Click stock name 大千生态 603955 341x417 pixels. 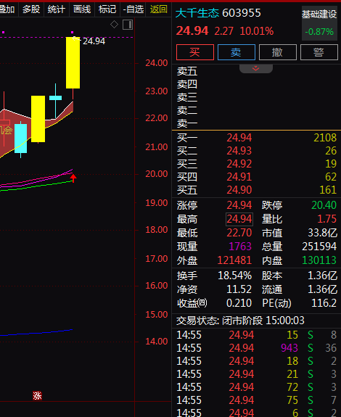pos(218,13)
